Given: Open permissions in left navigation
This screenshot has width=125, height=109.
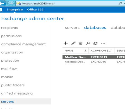Looking at the screenshot, I should click(x=11, y=36).
